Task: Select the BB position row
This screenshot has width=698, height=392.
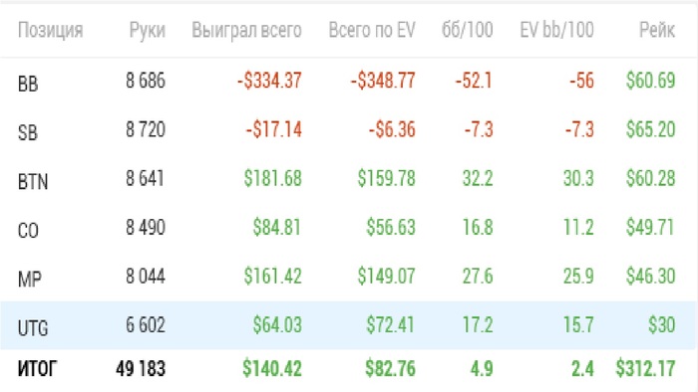Action: (x=349, y=82)
